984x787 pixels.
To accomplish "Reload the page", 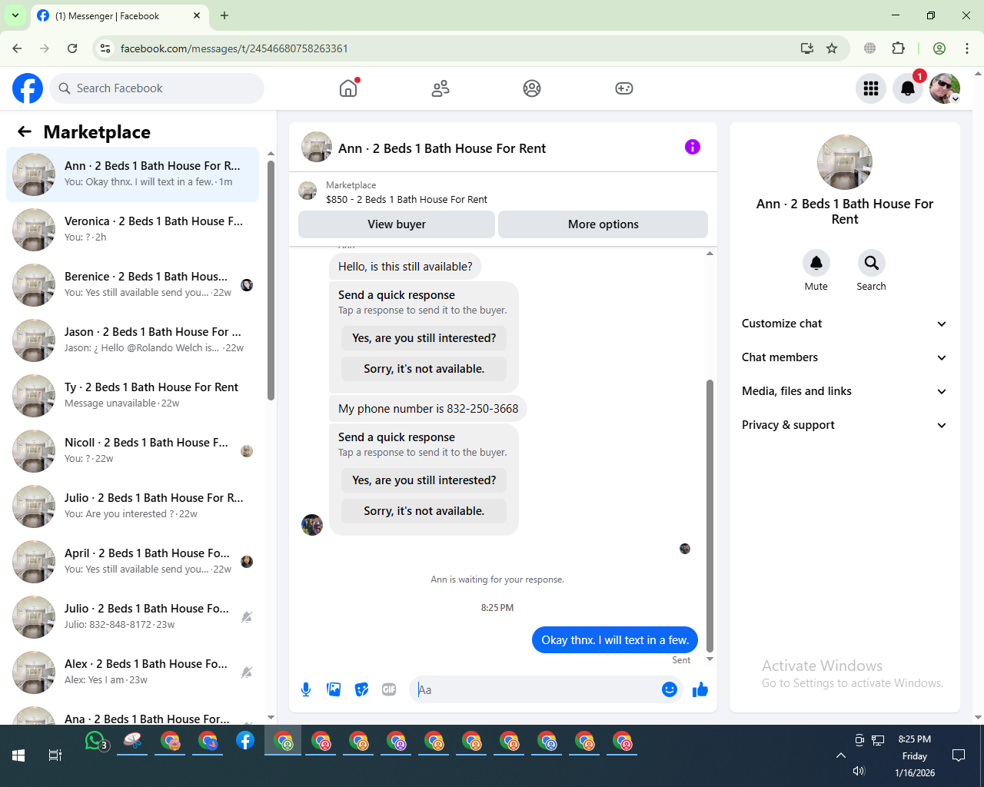I will pos(72,48).
